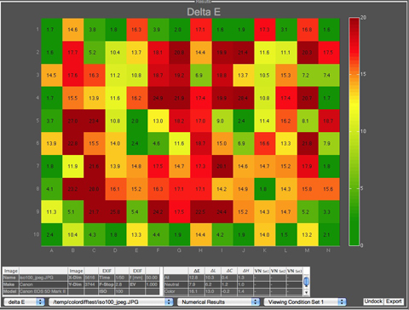The width and height of the screenshot is (409, 310).
Task: Click the ΔE column header in results table
Action: [x=197, y=271]
